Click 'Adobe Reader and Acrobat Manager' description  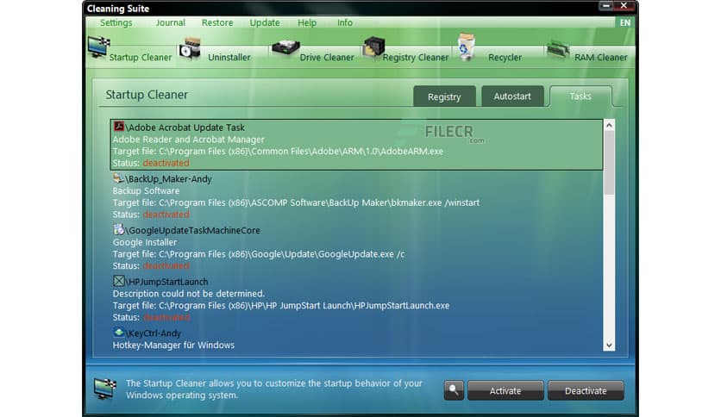(x=189, y=140)
